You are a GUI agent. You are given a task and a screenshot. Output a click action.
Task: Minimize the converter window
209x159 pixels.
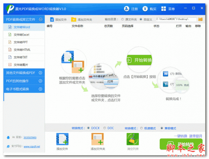point(185,8)
